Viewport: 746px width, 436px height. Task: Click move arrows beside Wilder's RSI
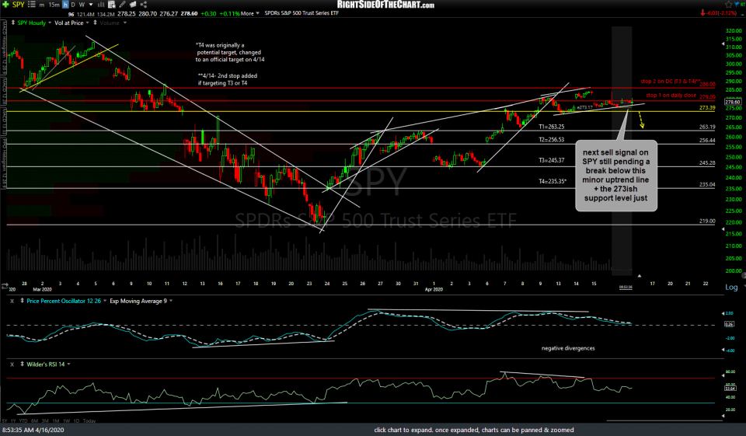22,364
